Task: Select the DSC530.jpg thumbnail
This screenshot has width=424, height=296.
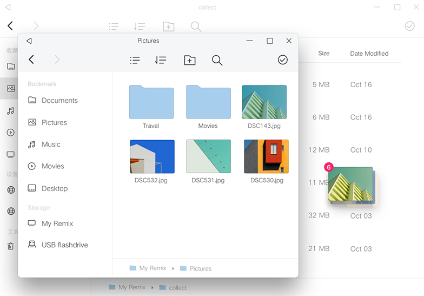Action: point(266,156)
